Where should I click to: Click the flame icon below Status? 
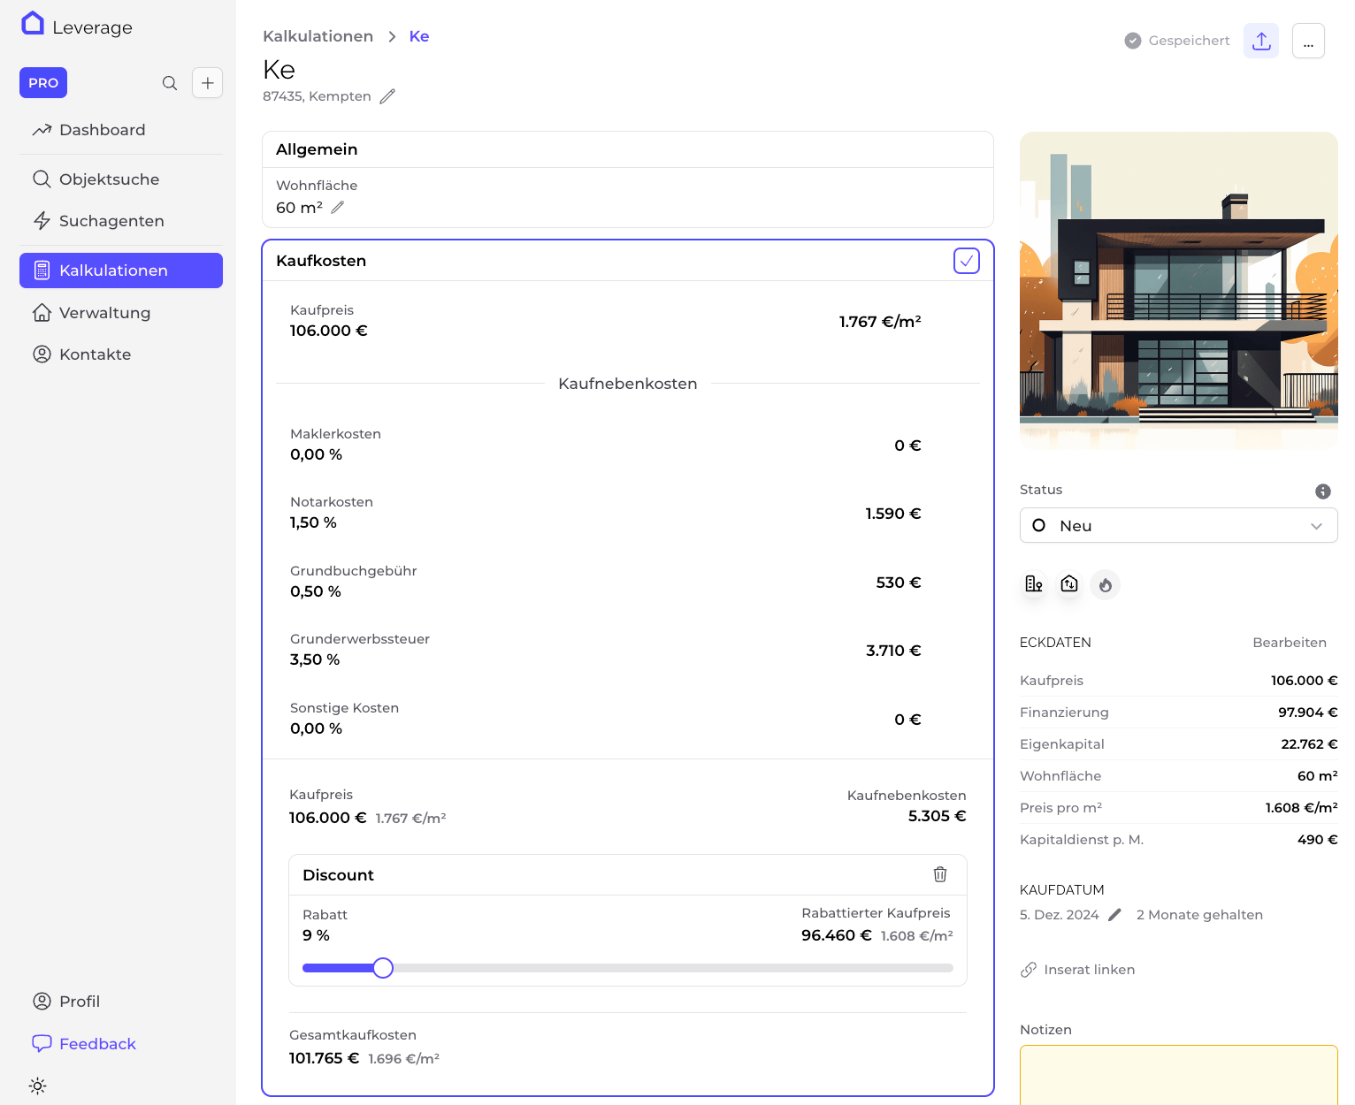[x=1105, y=584]
